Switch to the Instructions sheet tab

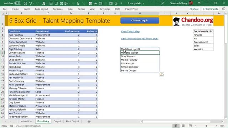coord(26,121)
